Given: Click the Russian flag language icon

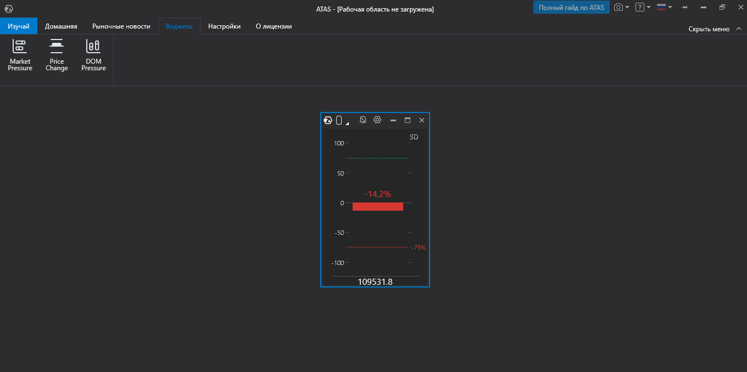Looking at the screenshot, I should [x=661, y=7].
